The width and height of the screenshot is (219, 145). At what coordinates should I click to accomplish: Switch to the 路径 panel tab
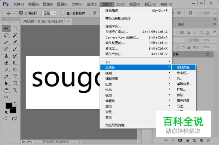click(181, 24)
